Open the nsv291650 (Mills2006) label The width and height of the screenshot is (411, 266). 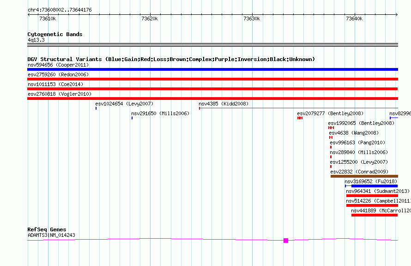[160, 113]
